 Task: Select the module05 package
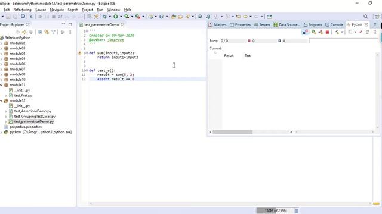[17, 59]
